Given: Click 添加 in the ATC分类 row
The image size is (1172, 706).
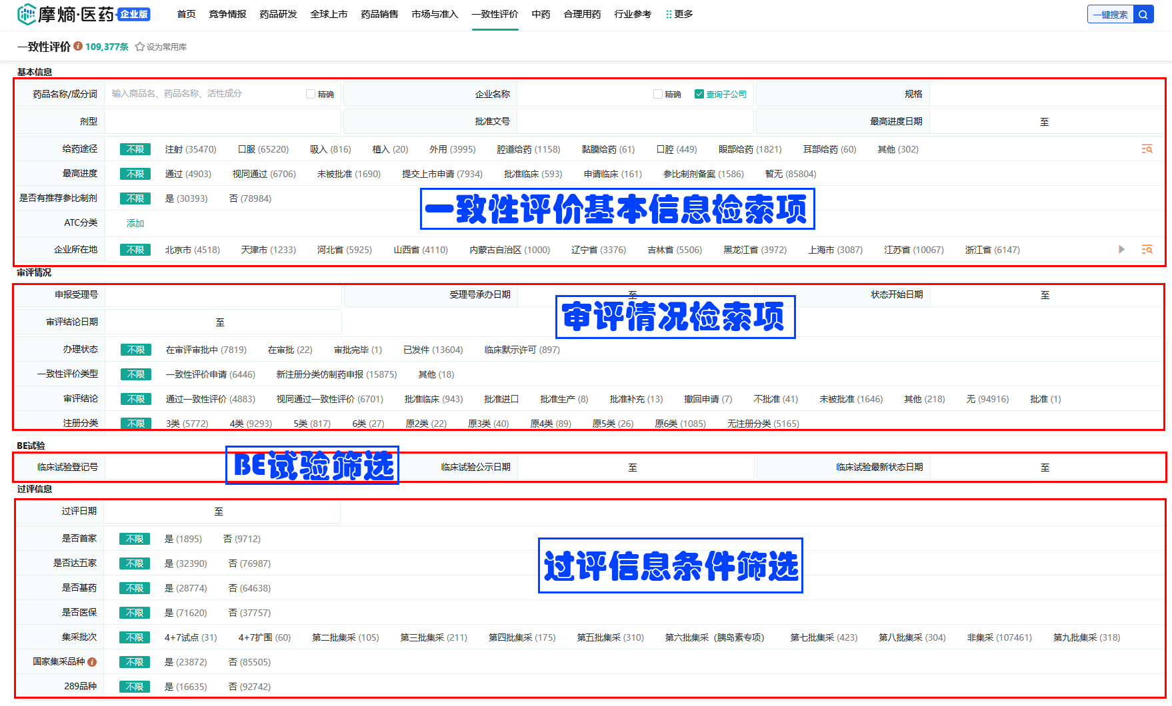Looking at the screenshot, I should pos(135,223).
